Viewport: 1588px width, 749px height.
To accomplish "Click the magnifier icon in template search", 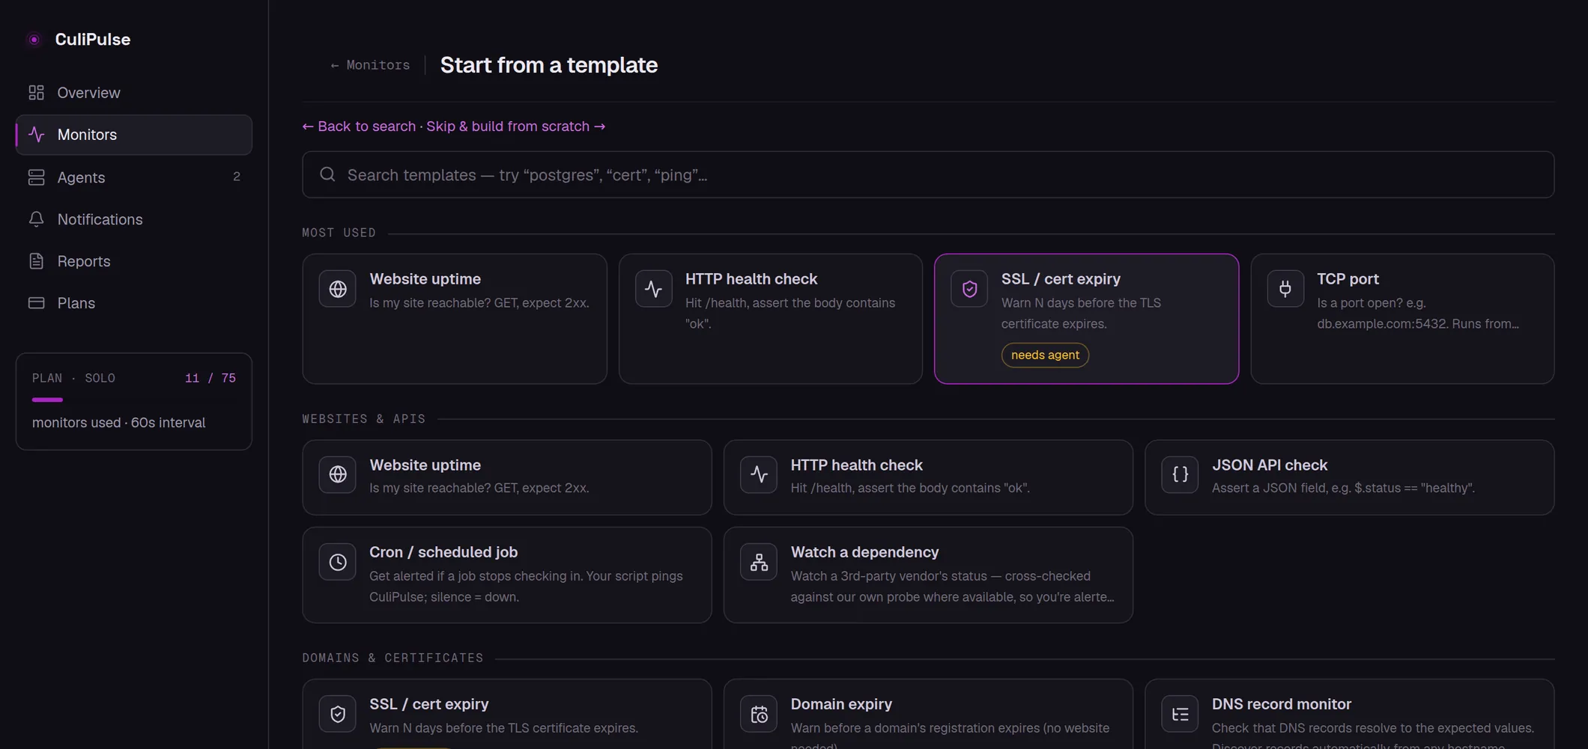I will click(327, 174).
